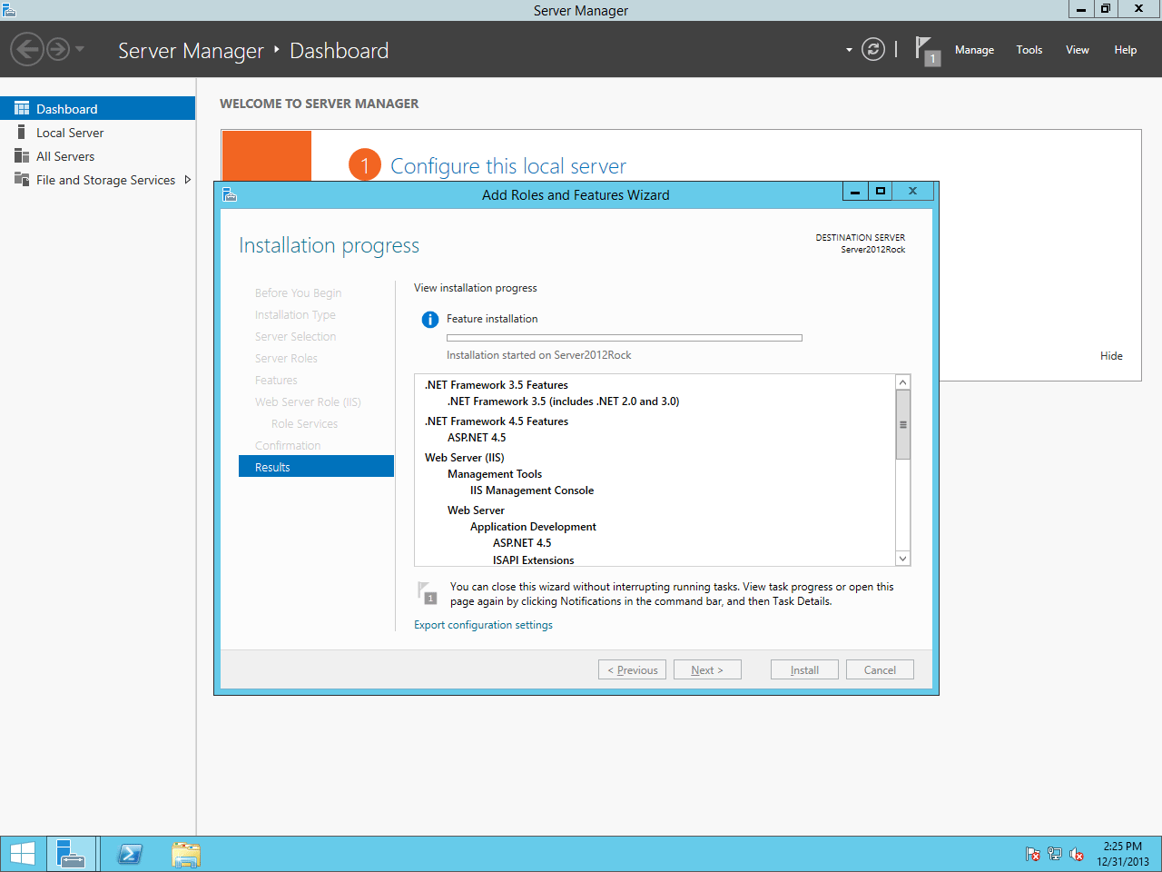Image resolution: width=1162 pixels, height=872 pixels.
Task: Click 'Web Server (IIS)' in results list
Action: (x=464, y=458)
